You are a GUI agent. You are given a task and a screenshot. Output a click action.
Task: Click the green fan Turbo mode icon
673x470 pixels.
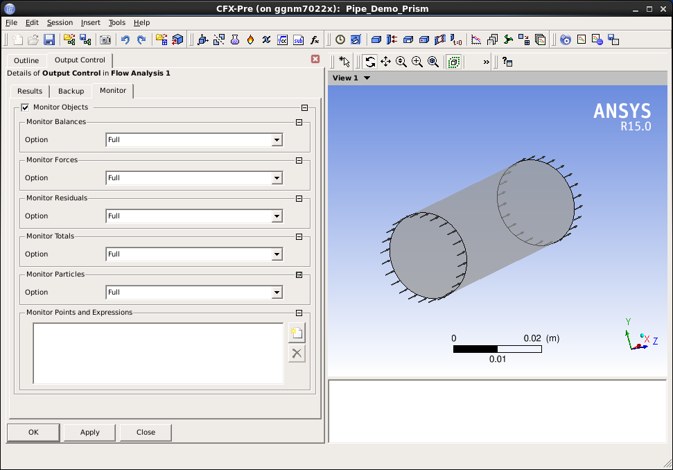pos(508,40)
